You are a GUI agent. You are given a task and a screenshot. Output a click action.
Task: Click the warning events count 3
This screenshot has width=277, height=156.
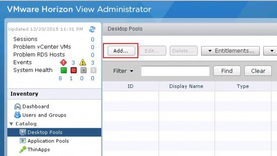pos(92,62)
